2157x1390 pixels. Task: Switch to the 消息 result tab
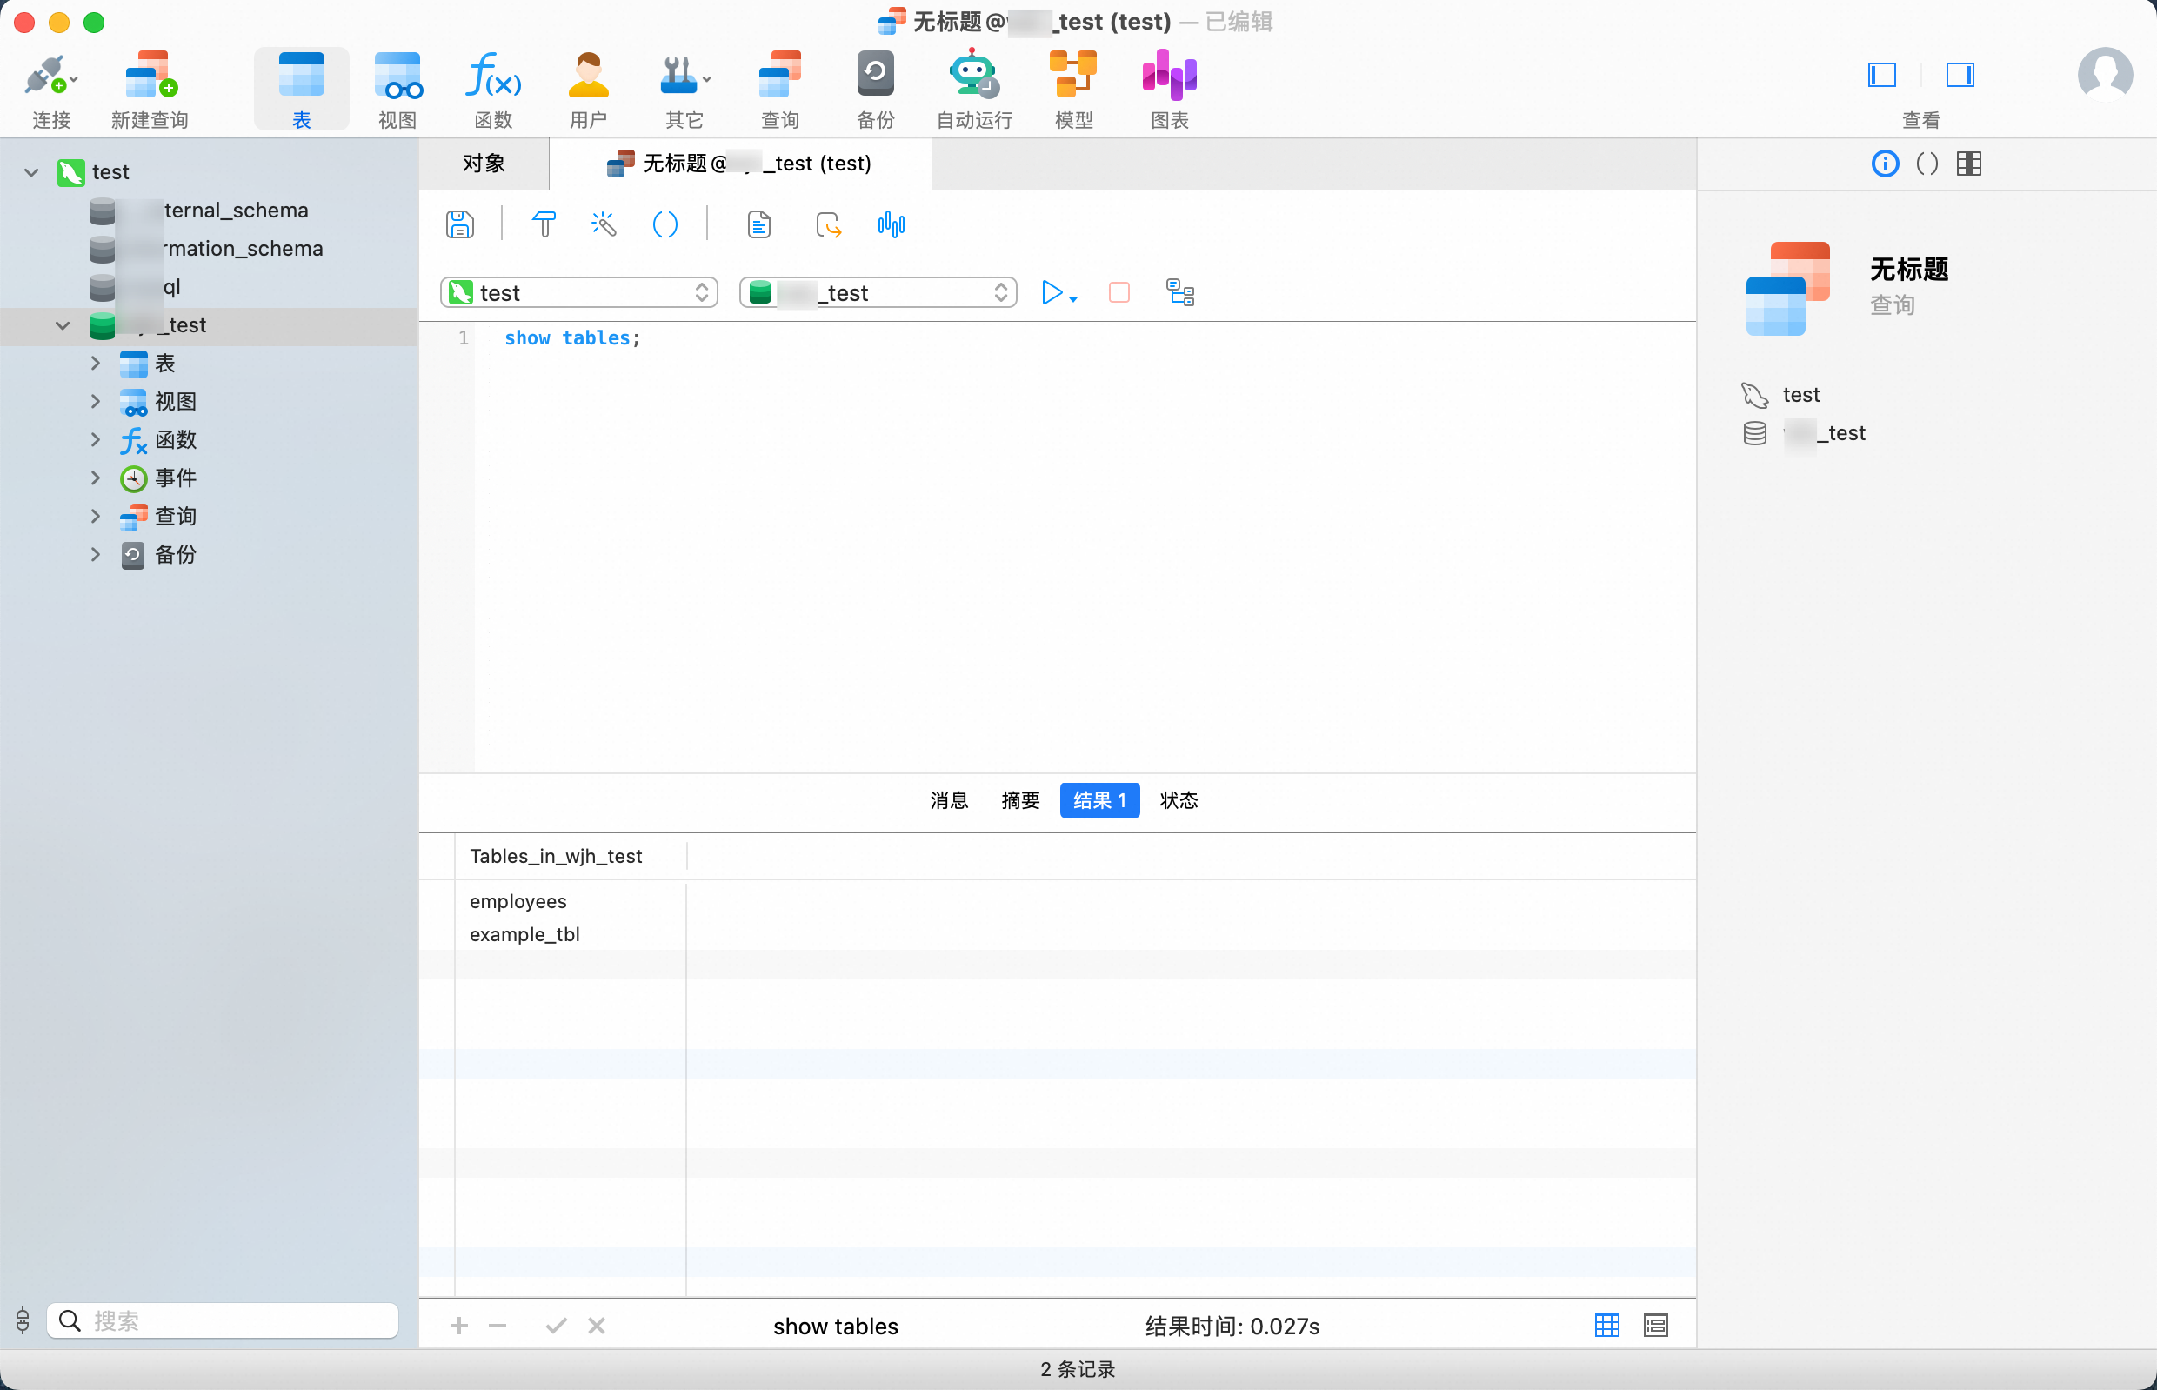click(x=949, y=799)
